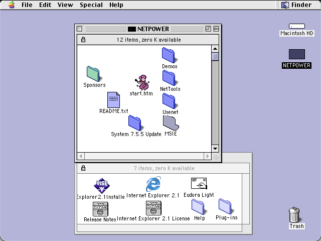Viewport: 321px width, 241px height.
Task: Open the Special menu
Action: click(x=91, y=5)
